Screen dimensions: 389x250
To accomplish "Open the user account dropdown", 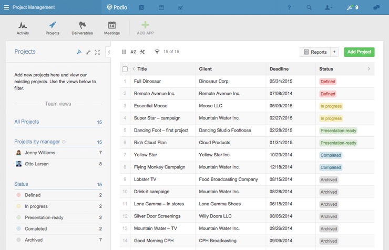I will [x=329, y=8].
